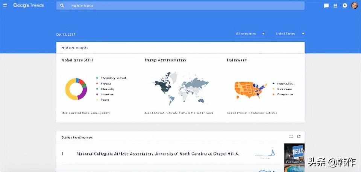The image size is (361, 172).
Task: Open the top trending NCAA story
Action: (x=159, y=154)
